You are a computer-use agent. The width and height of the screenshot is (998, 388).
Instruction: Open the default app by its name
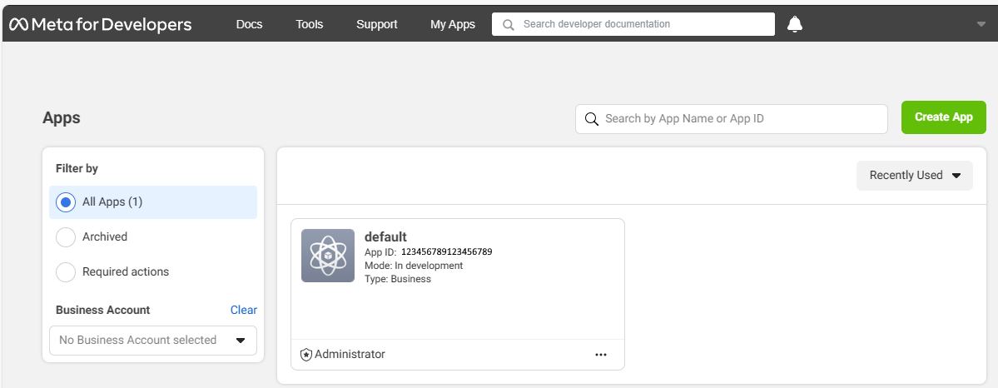coord(385,237)
